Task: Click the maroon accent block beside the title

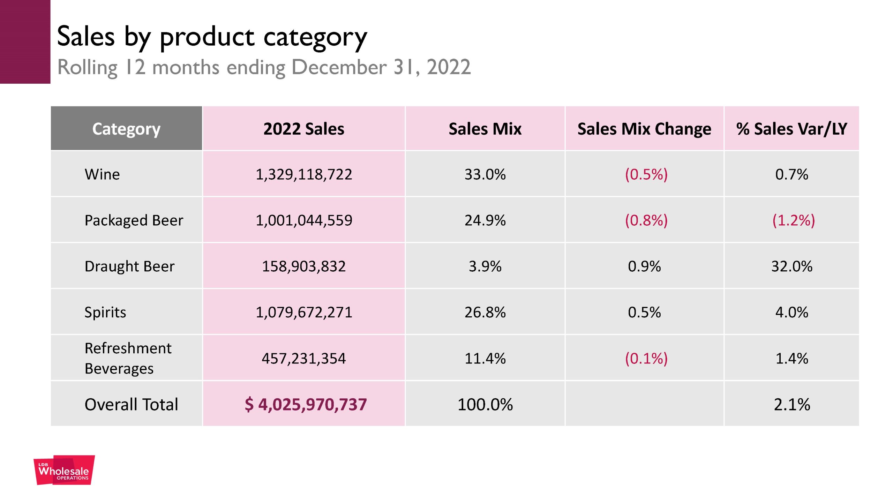Action: (25, 42)
